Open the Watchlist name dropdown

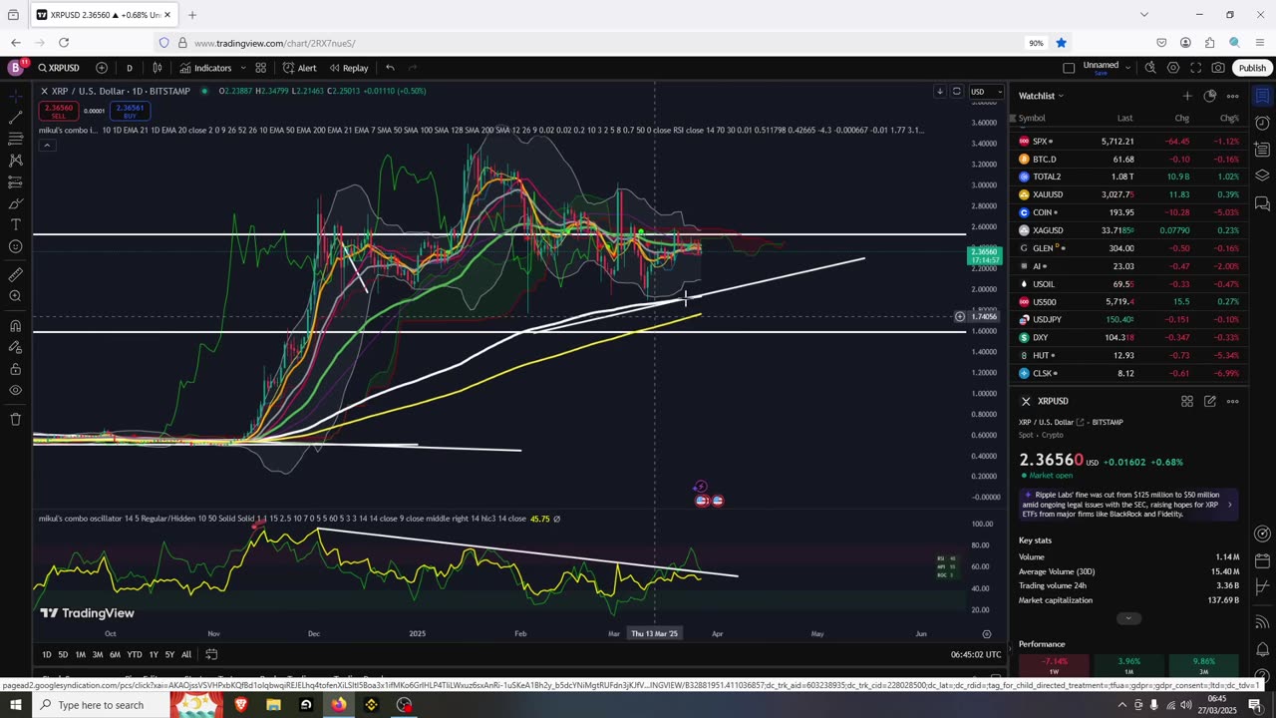1041,96
